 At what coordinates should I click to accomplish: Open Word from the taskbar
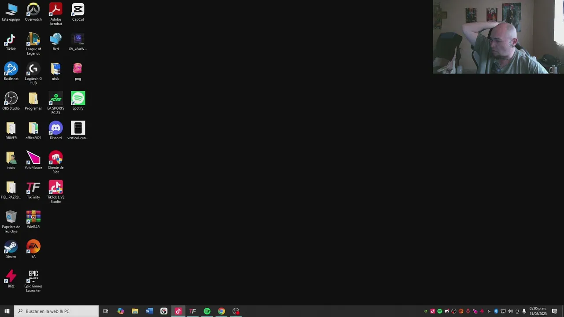coord(149,311)
